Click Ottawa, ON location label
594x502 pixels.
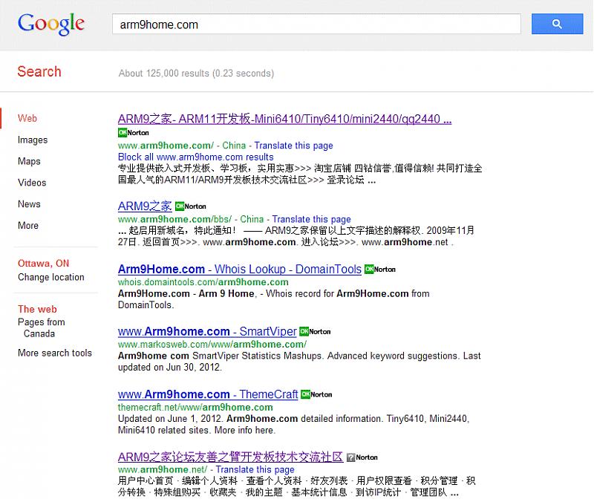point(43,264)
